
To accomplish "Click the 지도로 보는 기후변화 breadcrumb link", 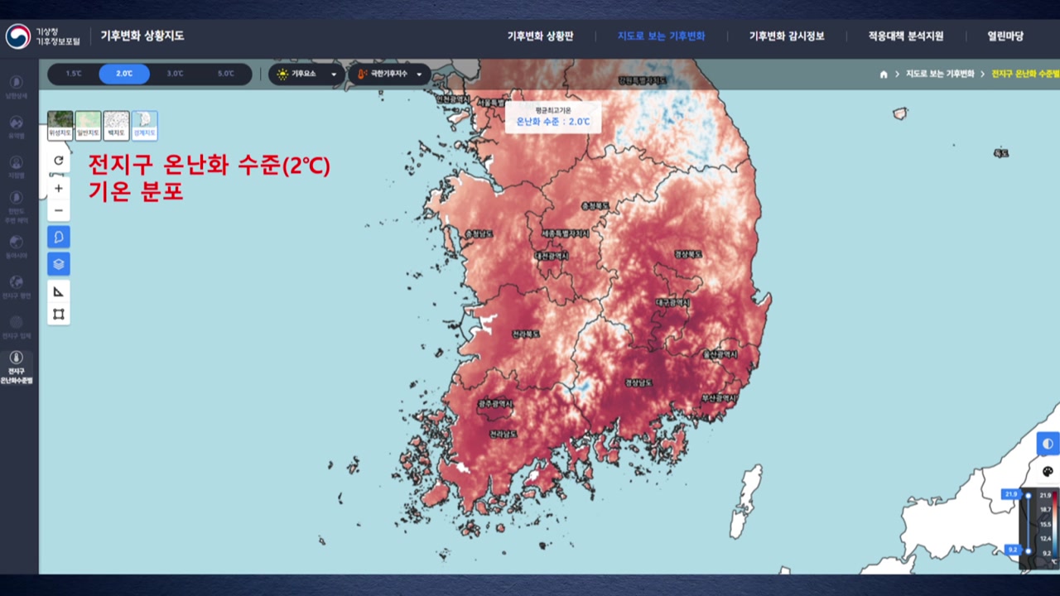I will point(940,74).
